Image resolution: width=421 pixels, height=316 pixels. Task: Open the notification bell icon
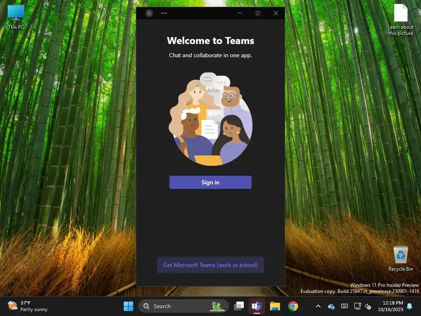[x=410, y=306]
